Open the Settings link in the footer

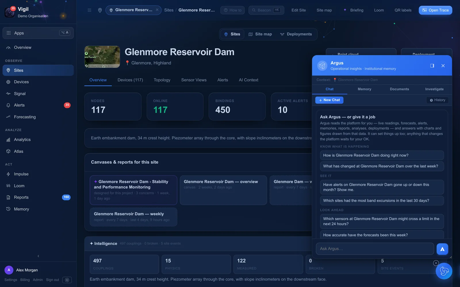(11, 280)
